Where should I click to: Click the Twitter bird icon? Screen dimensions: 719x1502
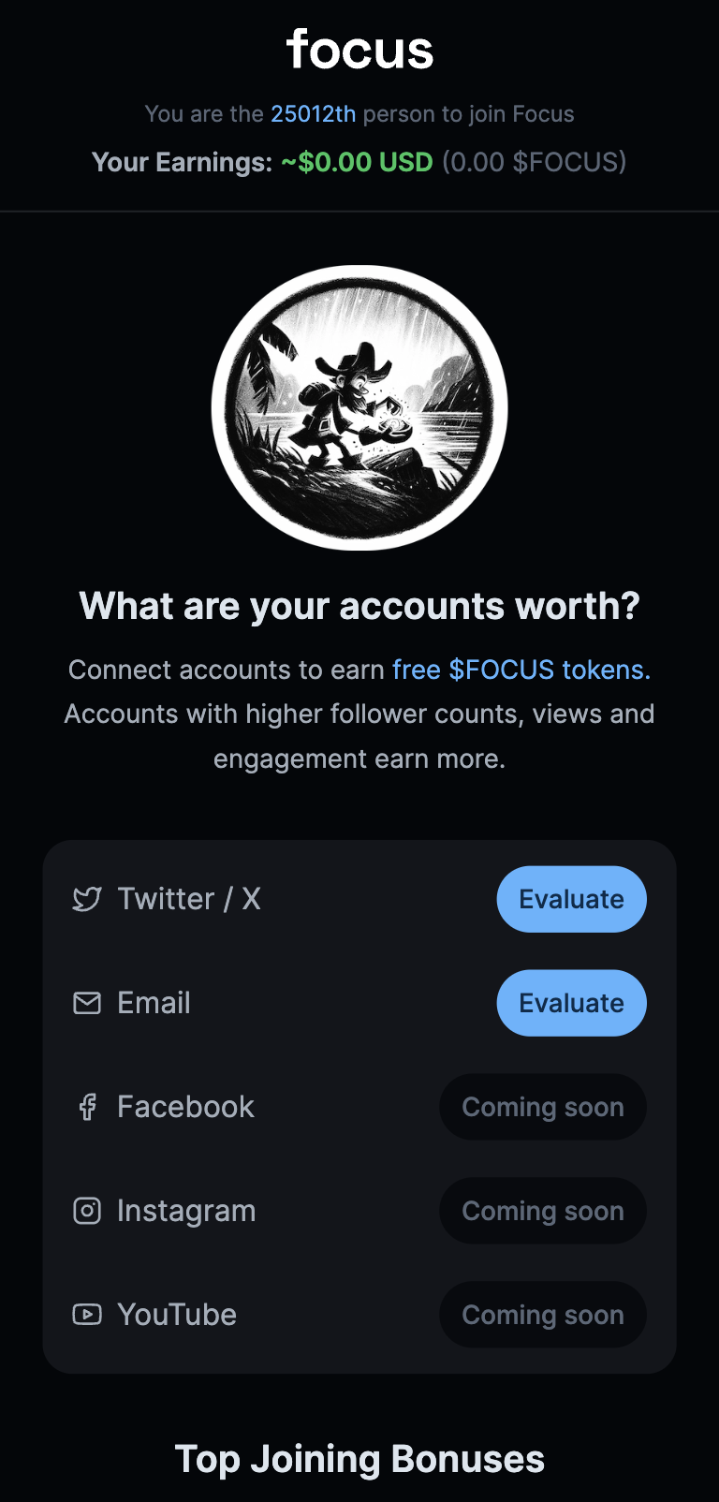87,900
